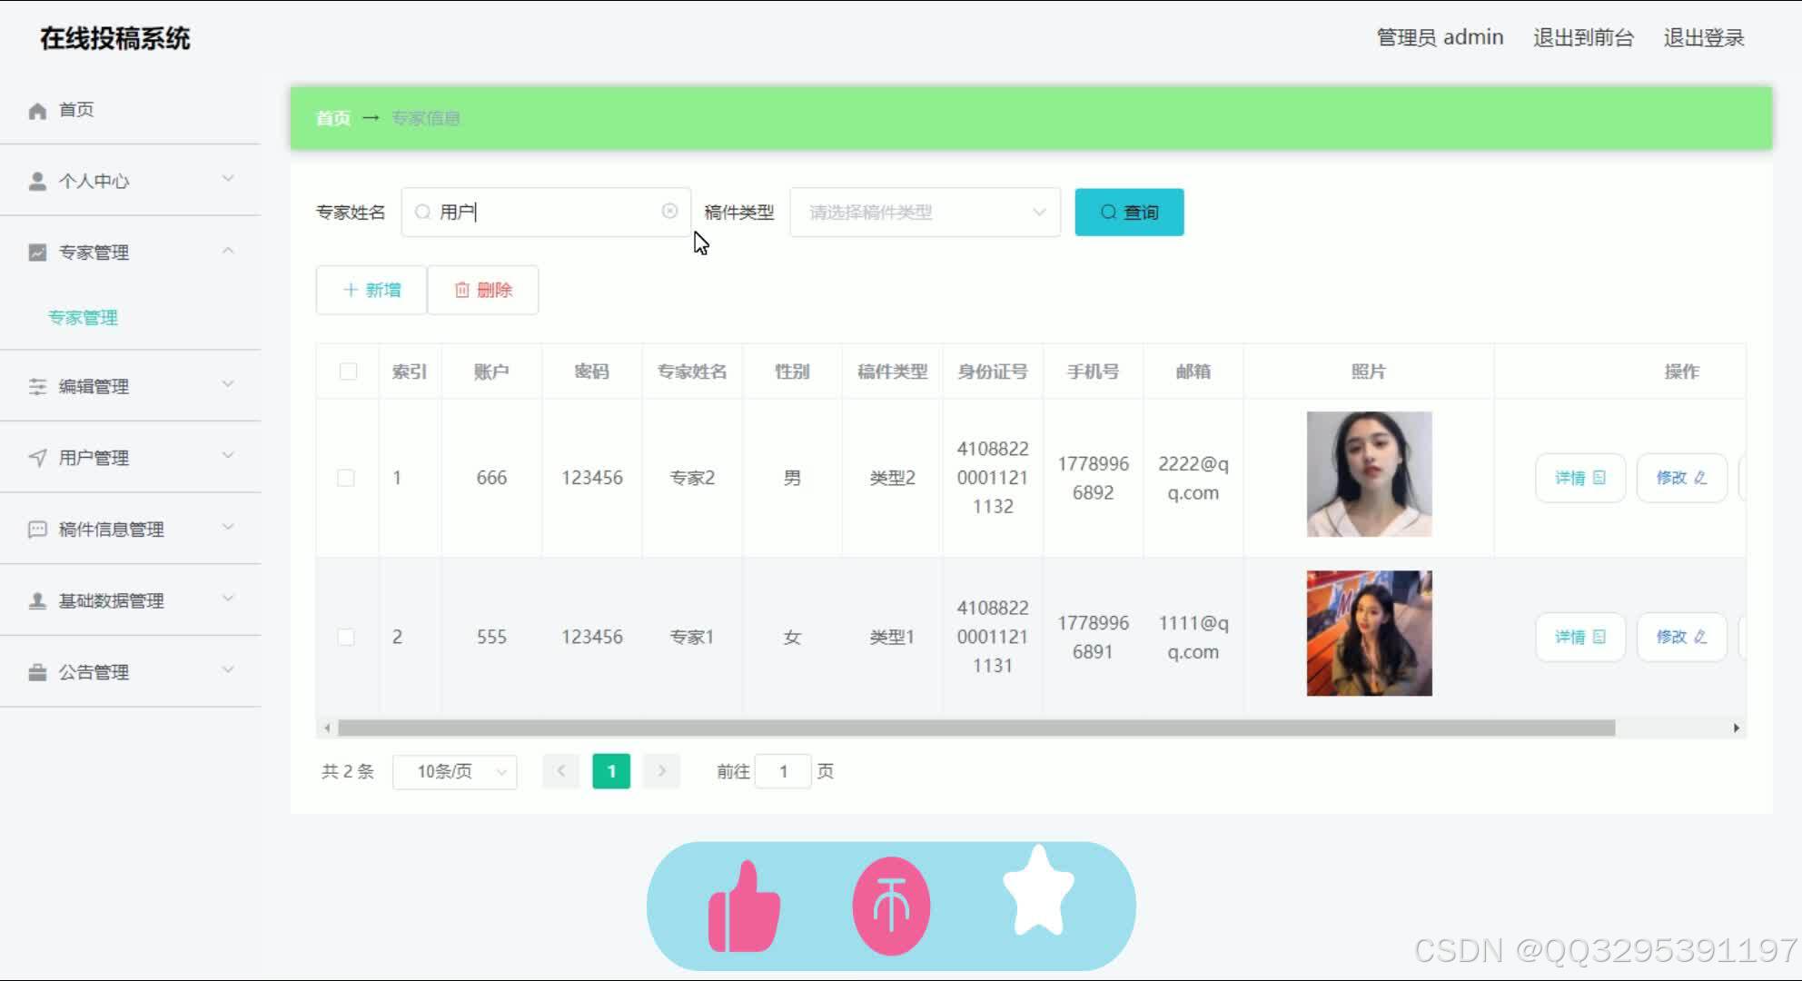Click the thumbs-up like icon
1802x981 pixels.
[x=744, y=907]
